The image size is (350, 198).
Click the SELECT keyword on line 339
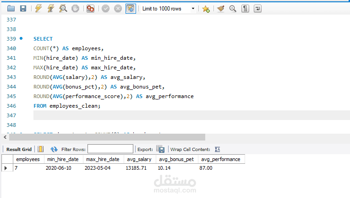(43, 39)
